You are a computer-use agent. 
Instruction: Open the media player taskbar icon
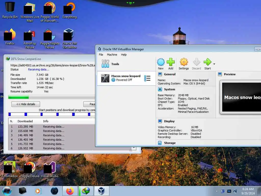(38, 191)
